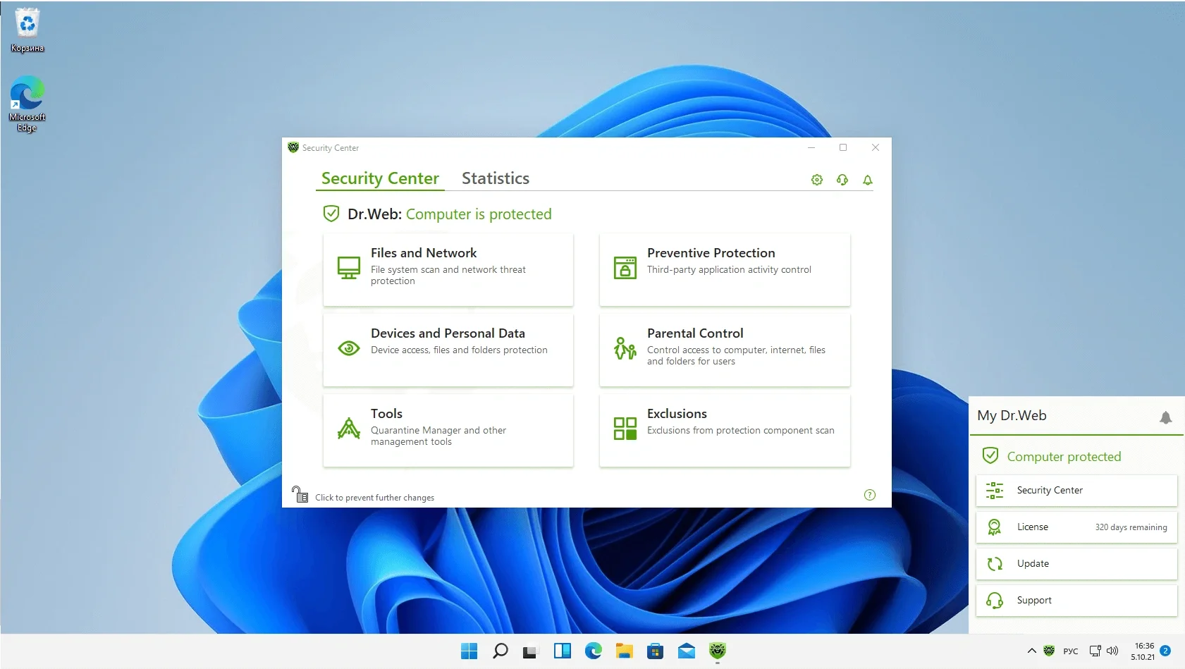Switch to the Statistics tab
Screen dimensions: 1185x669
pos(495,178)
